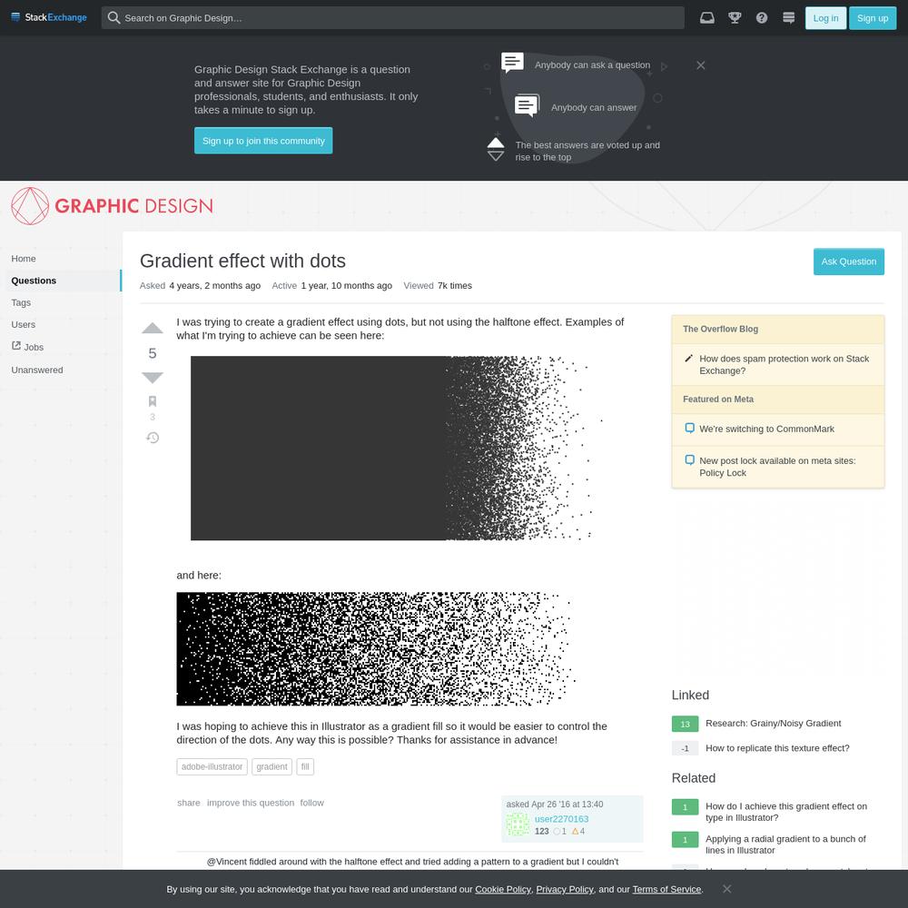Open user2270163 profile link
Image resolution: width=908 pixels, height=908 pixels.
pyautogui.click(x=561, y=819)
